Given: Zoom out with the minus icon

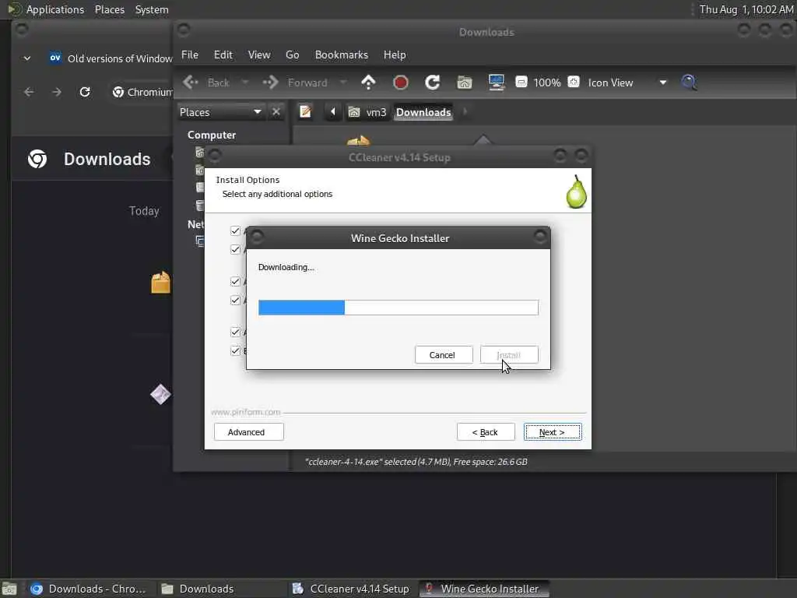Looking at the screenshot, I should tap(521, 82).
